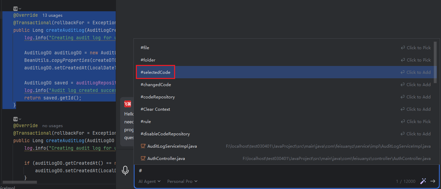Click the inline AI icon above first @Override

click(x=16, y=9)
